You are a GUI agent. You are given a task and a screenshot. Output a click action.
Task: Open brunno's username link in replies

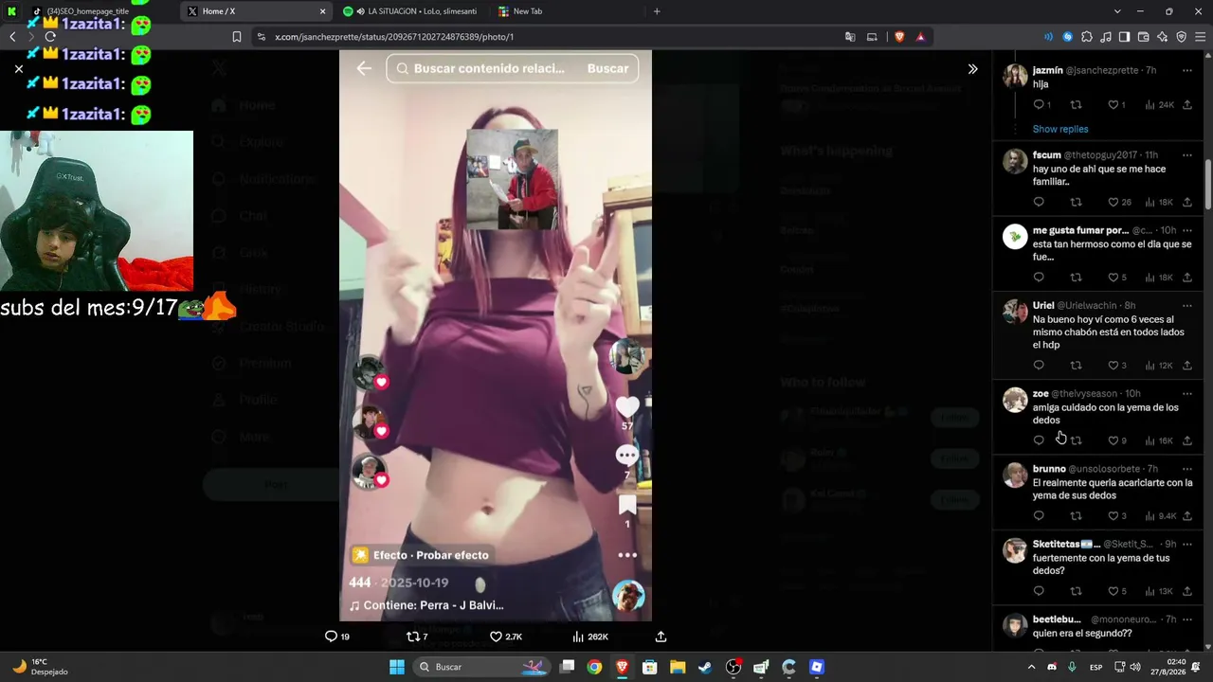pos(1049,469)
